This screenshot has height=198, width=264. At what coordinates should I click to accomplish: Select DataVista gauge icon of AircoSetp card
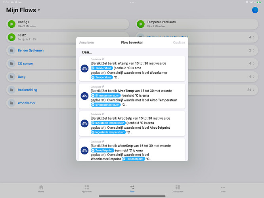point(84,124)
